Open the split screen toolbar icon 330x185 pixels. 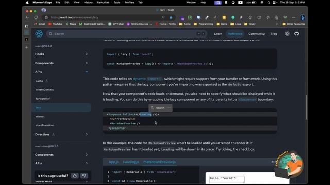(259, 17)
